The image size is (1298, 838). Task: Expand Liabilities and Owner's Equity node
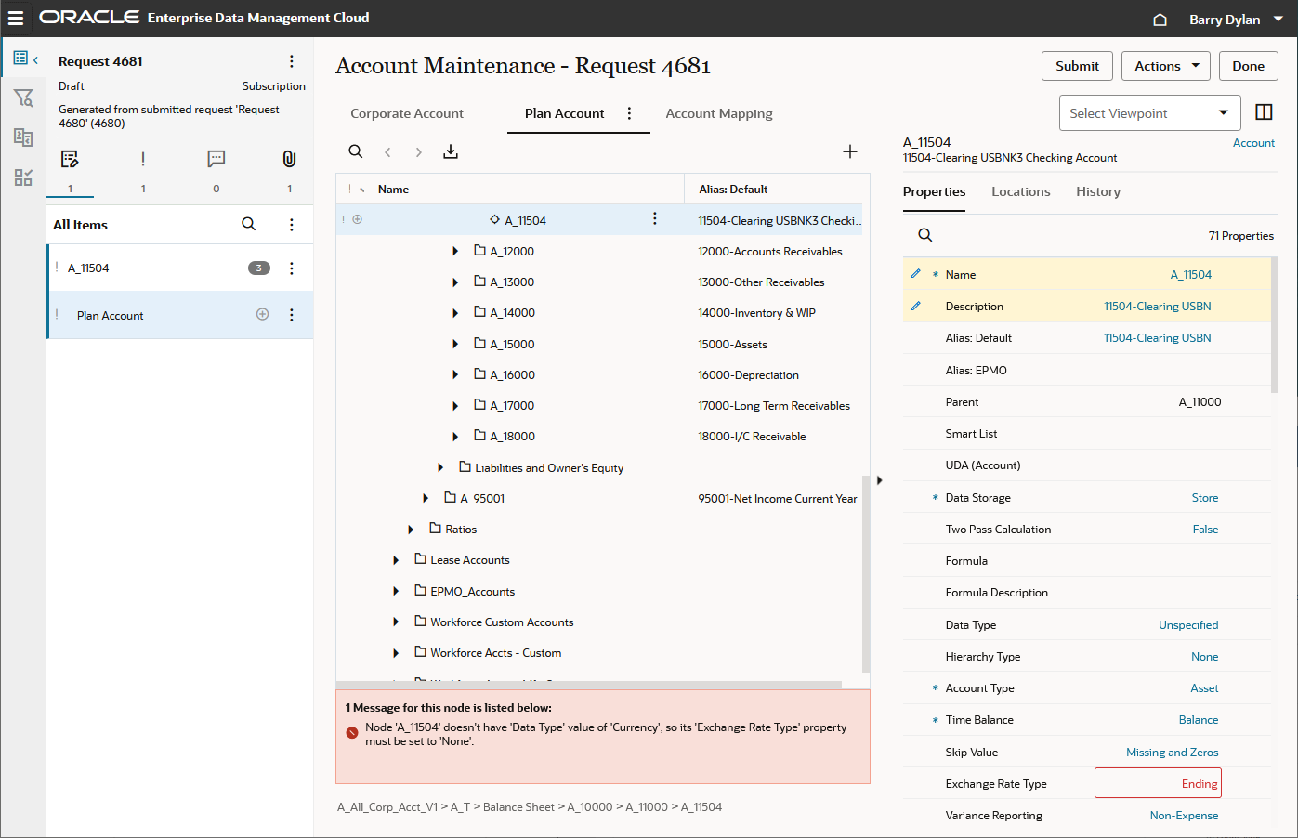(440, 468)
